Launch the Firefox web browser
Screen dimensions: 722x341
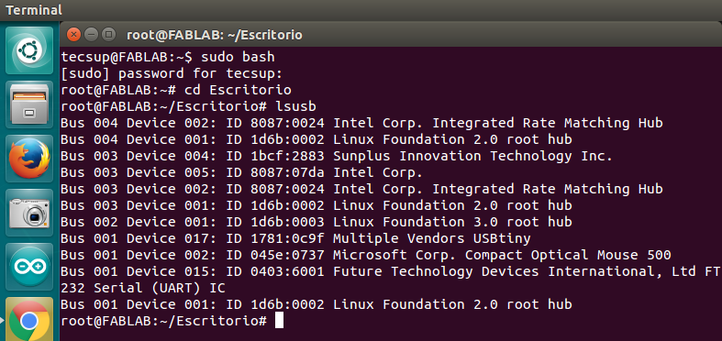click(29, 159)
